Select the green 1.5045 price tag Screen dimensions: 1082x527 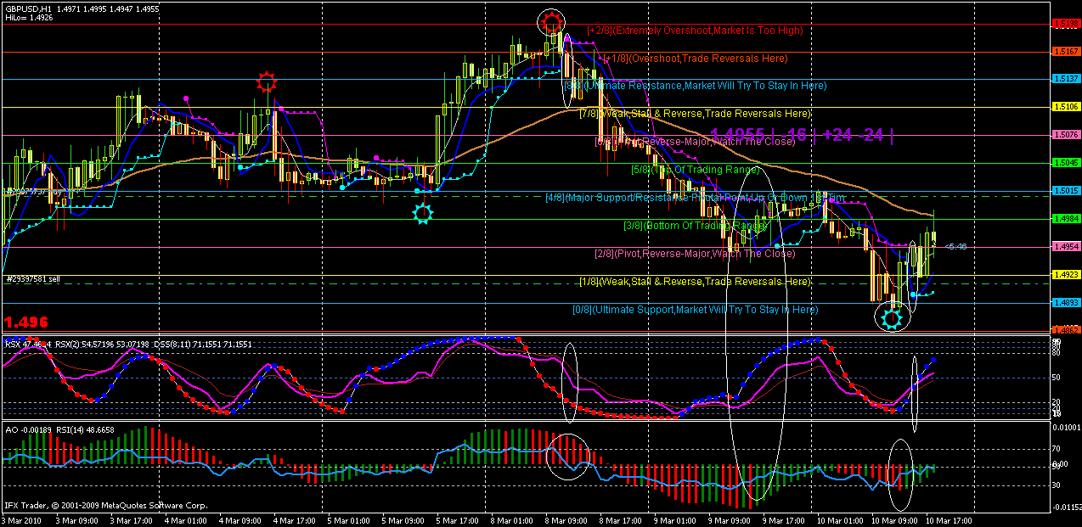tap(1065, 163)
